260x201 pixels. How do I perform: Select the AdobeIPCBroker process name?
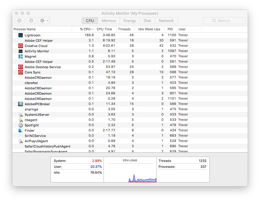tap(37, 104)
